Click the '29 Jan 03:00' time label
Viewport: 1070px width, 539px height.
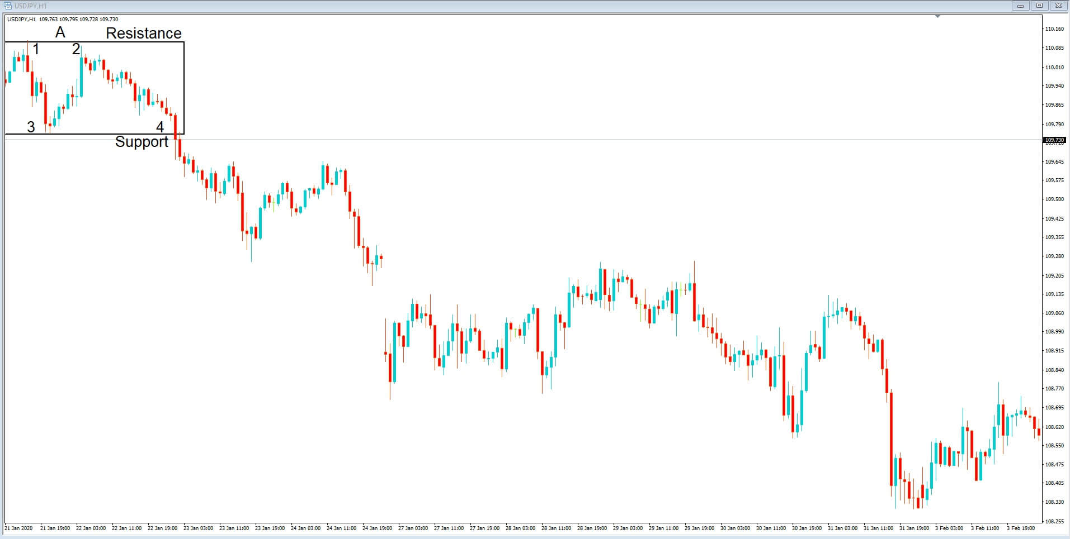tap(628, 528)
